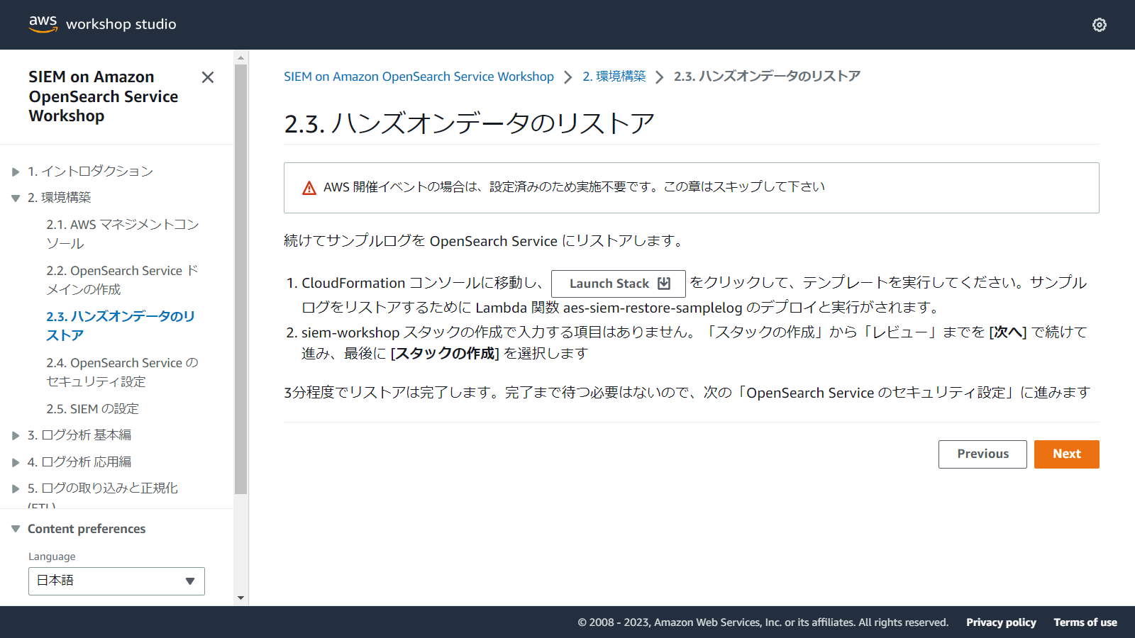Click the Launch Stack button
The image size is (1135, 638).
click(618, 284)
